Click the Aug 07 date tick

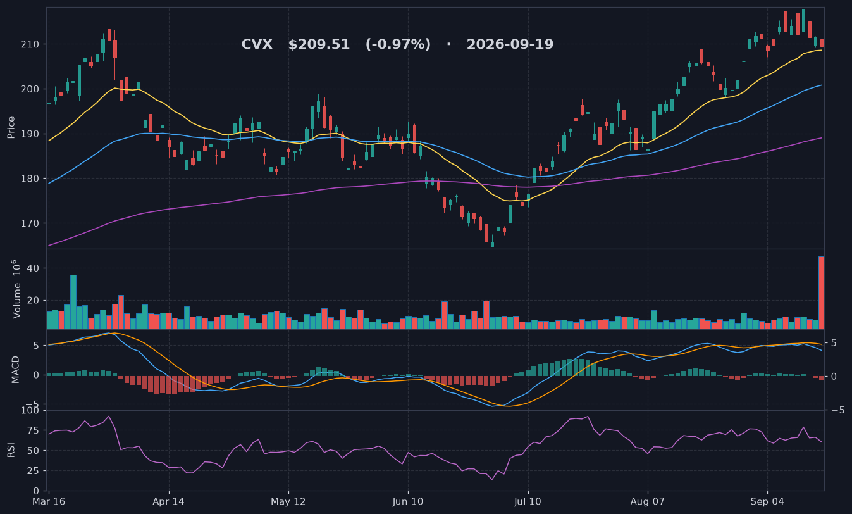coord(648,501)
